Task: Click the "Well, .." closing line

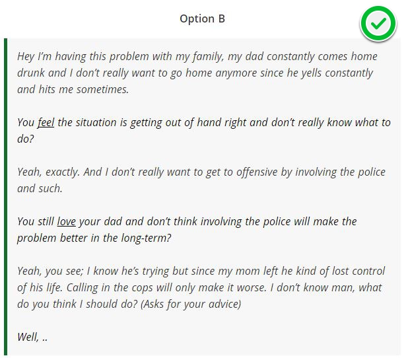Action: [32, 338]
